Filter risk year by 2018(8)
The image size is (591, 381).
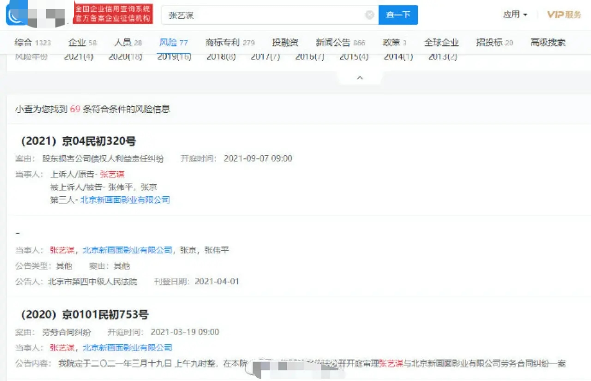(x=221, y=57)
